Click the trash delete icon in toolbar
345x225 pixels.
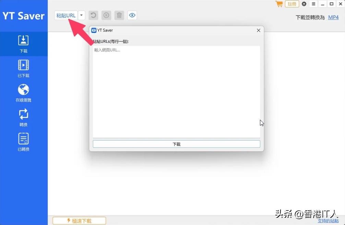point(119,15)
